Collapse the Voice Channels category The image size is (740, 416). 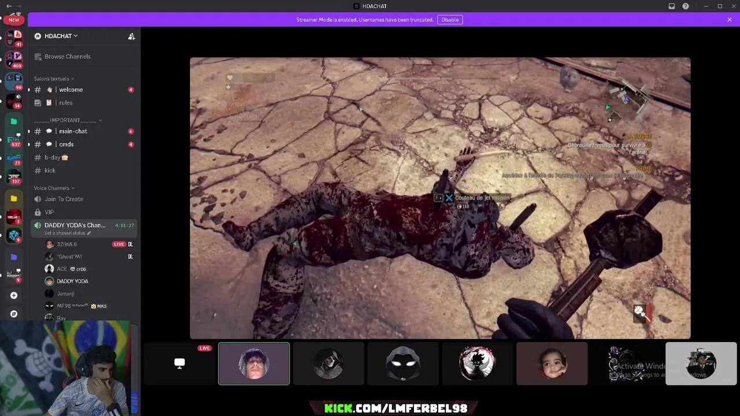(x=54, y=188)
